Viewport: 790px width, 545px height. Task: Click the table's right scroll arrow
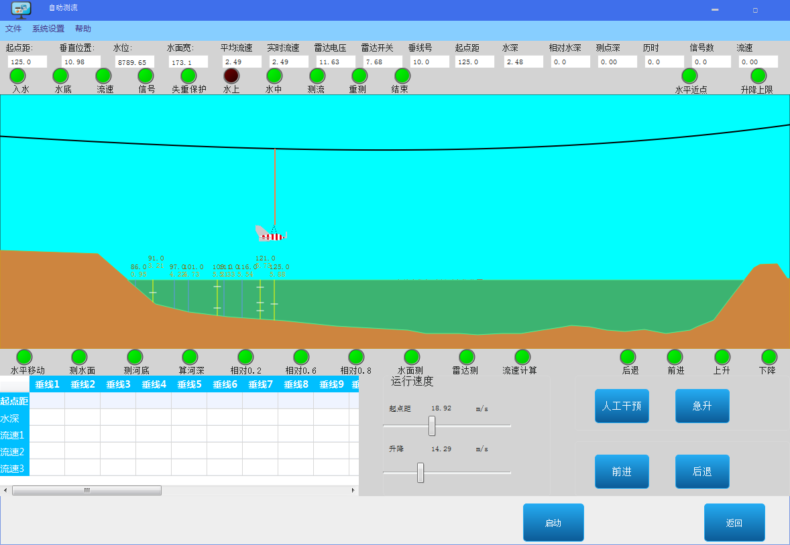pyautogui.click(x=353, y=490)
